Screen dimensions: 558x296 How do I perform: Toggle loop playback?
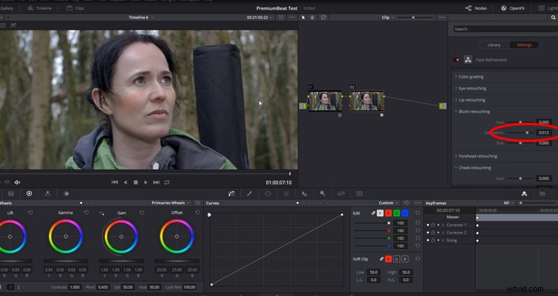point(167,182)
